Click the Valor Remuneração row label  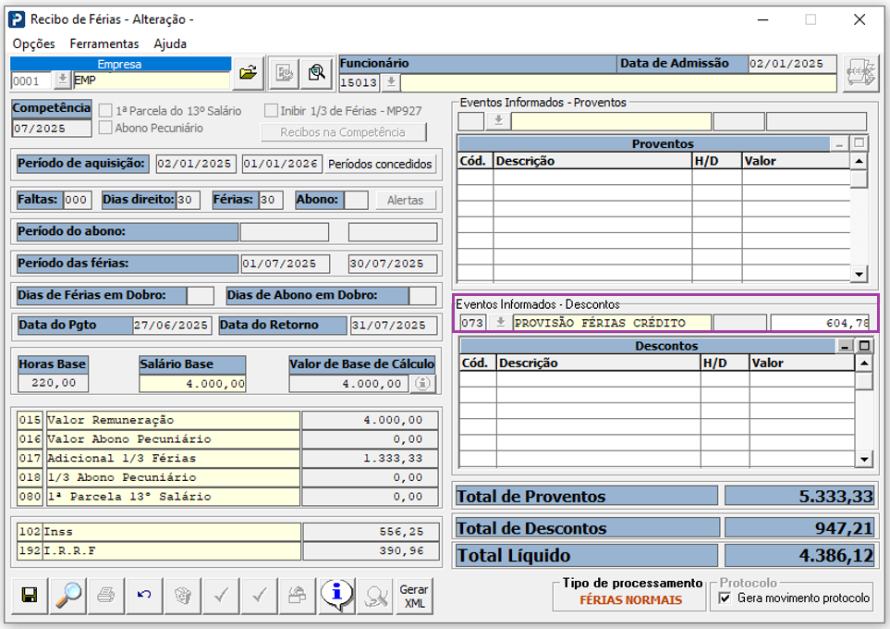point(173,420)
